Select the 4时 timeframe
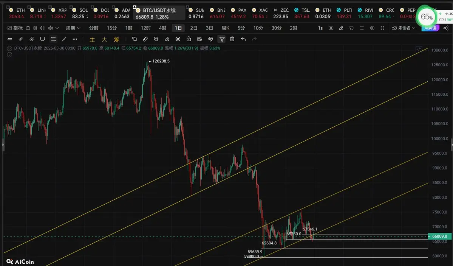This screenshot has width=453, height=266. [163, 28]
